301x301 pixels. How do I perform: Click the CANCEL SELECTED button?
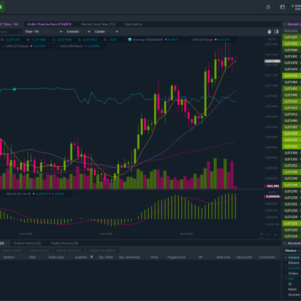69,250
